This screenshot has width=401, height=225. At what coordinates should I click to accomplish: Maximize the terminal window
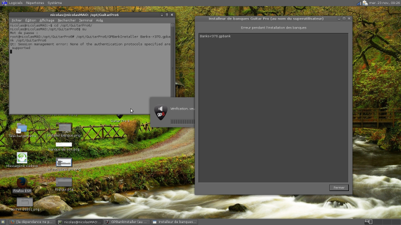point(167,15)
